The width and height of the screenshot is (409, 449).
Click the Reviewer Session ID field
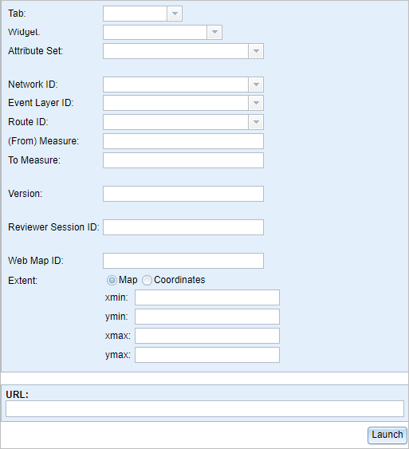click(x=183, y=227)
